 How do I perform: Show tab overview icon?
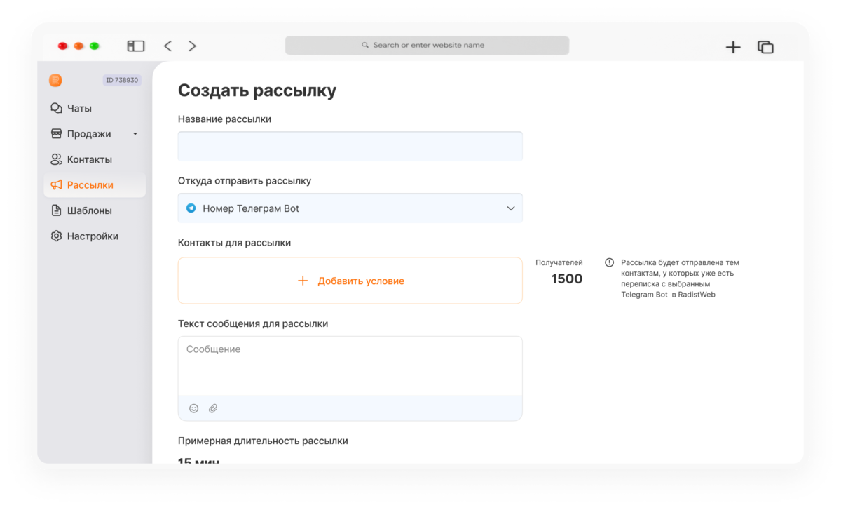(x=765, y=47)
